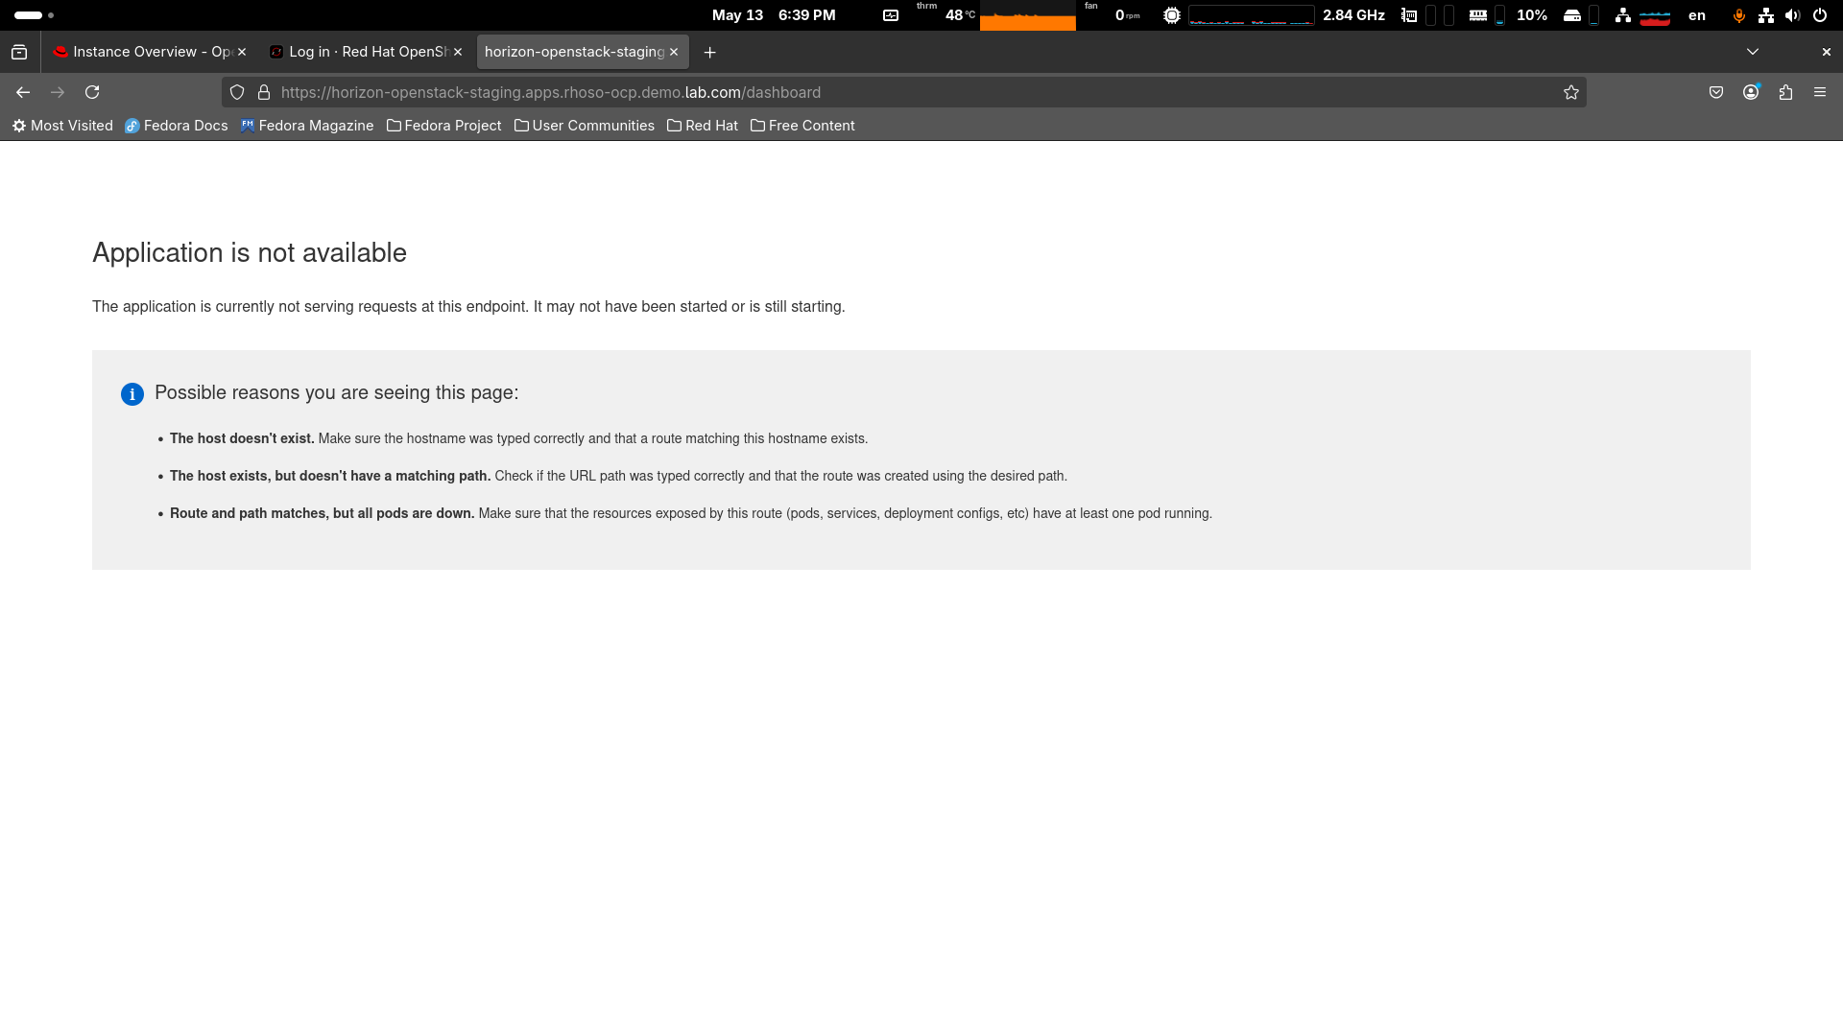Open the Fedora Magazine bookmark
Screen dimensions: 1843x1036
pyautogui.click(x=307, y=126)
